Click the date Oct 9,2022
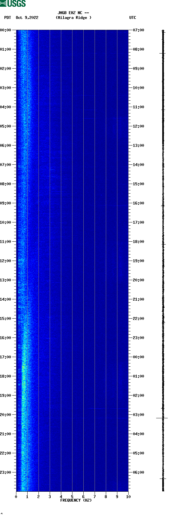 pos(27,18)
